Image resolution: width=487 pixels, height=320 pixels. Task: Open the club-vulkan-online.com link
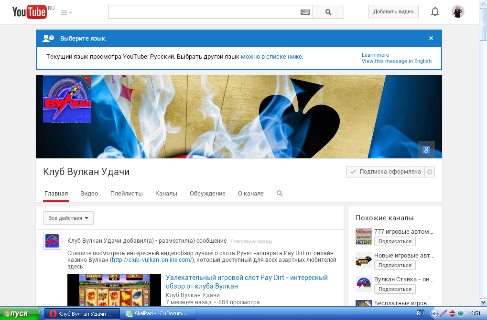pyautogui.click(x=152, y=260)
